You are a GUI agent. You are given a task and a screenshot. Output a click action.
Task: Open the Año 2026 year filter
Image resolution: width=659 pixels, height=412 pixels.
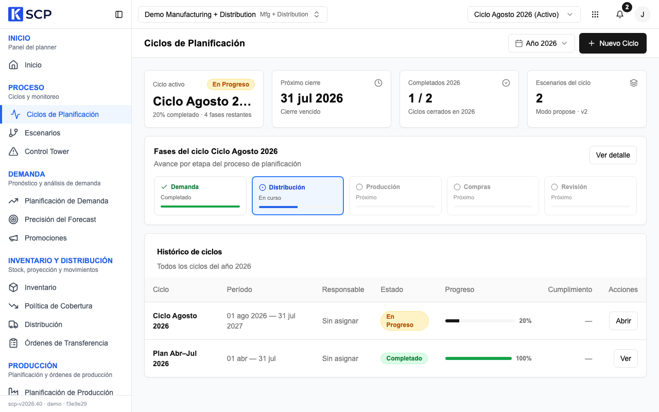[542, 43]
